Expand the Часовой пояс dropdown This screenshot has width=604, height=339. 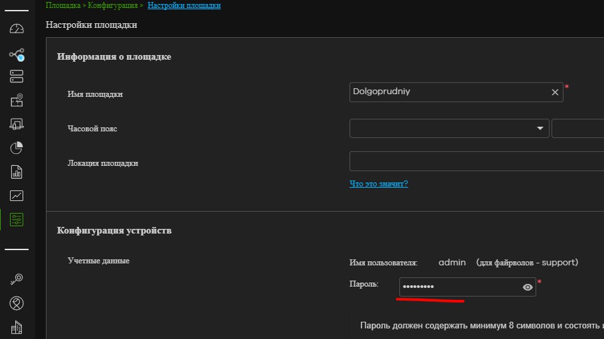[540, 129]
